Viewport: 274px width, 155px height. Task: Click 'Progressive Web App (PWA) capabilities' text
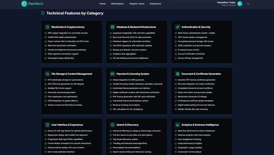tap(65, 139)
